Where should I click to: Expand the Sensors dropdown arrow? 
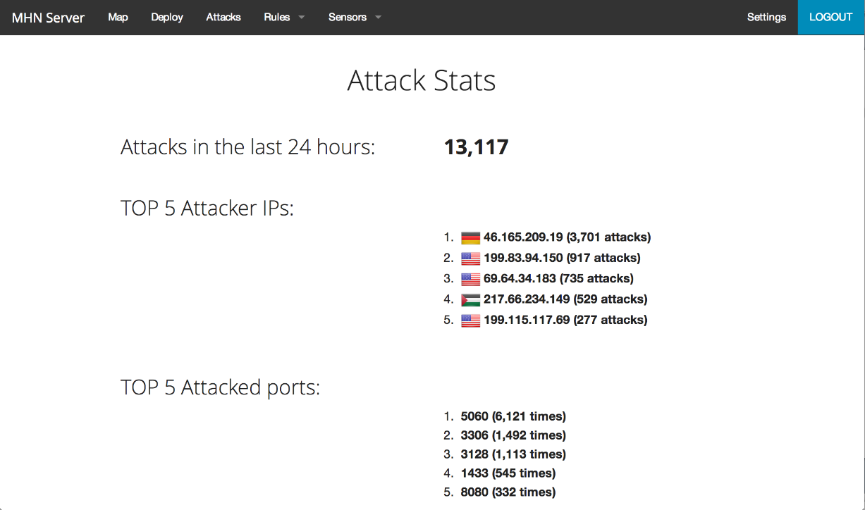point(378,18)
